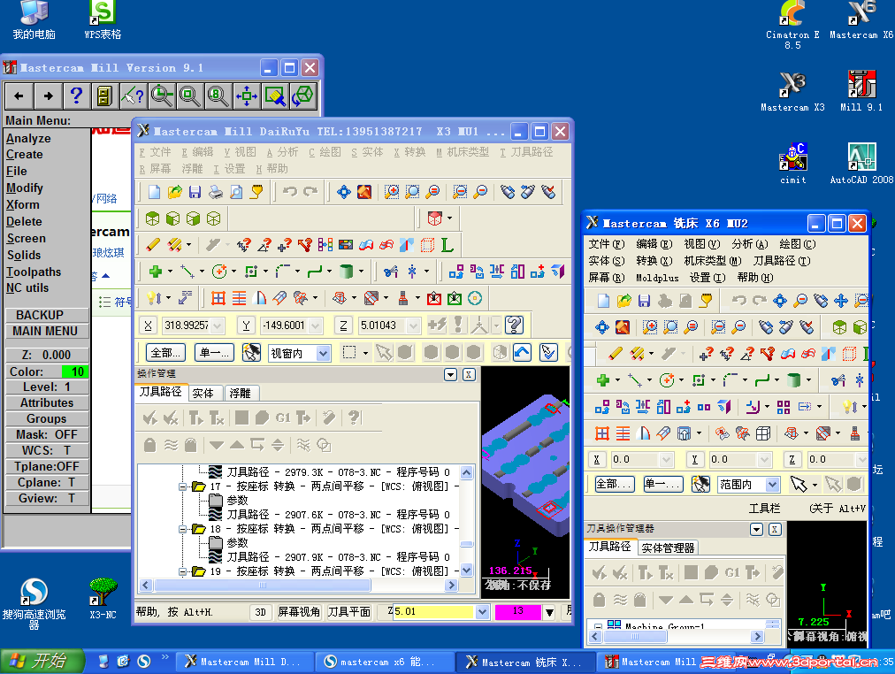The height and width of the screenshot is (674, 895).
Task: Open 视窗内 selection dropdown in X3
Action: point(323,353)
